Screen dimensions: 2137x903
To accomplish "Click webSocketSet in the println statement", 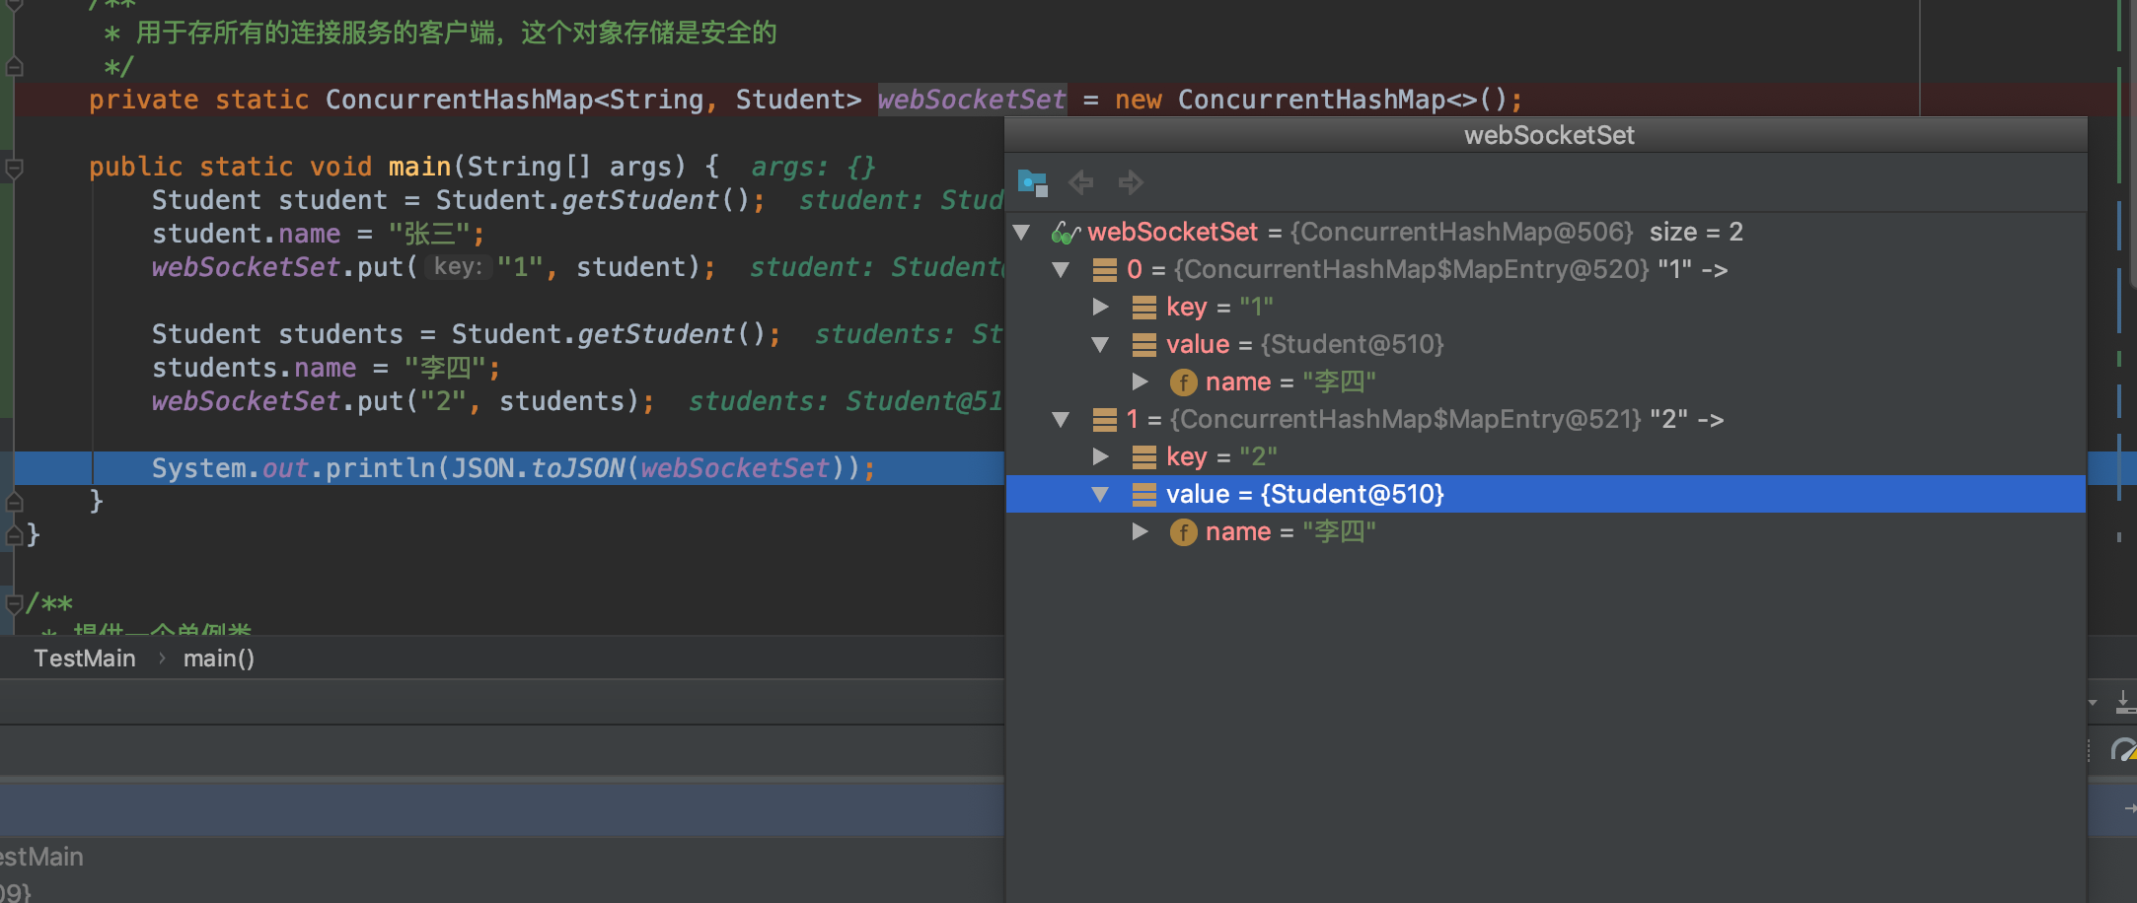I will pos(735,468).
